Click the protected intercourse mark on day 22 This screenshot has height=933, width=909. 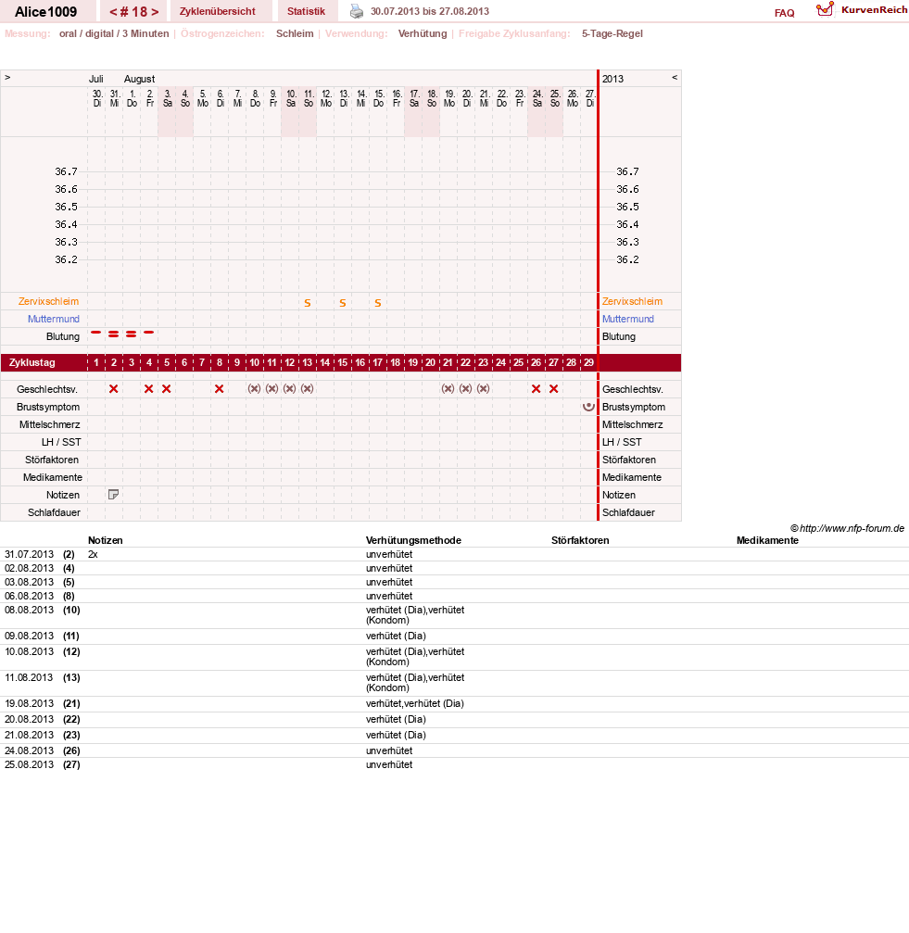[x=466, y=388]
